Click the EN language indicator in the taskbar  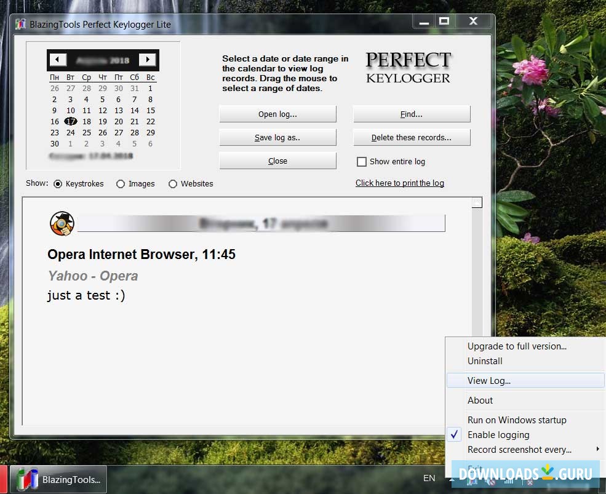pos(429,478)
